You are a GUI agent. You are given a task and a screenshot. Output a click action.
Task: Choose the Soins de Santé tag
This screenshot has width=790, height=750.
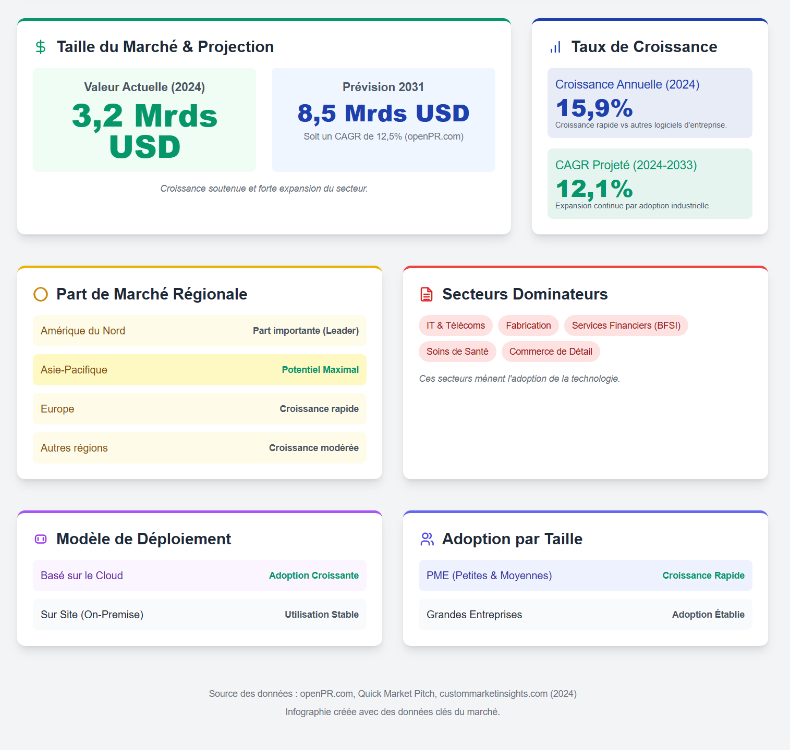457,352
